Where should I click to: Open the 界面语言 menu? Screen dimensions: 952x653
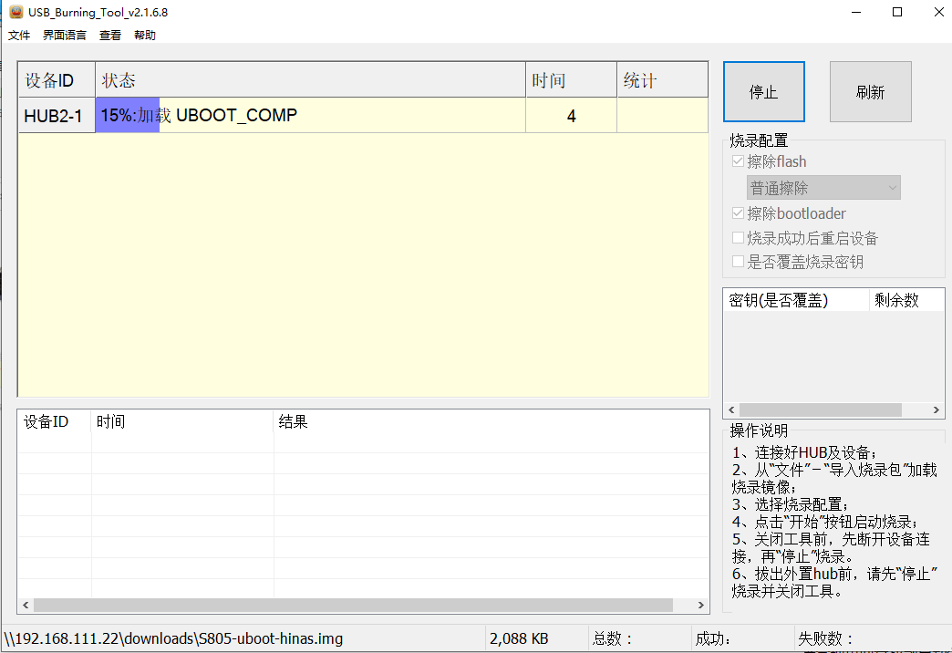pos(65,36)
